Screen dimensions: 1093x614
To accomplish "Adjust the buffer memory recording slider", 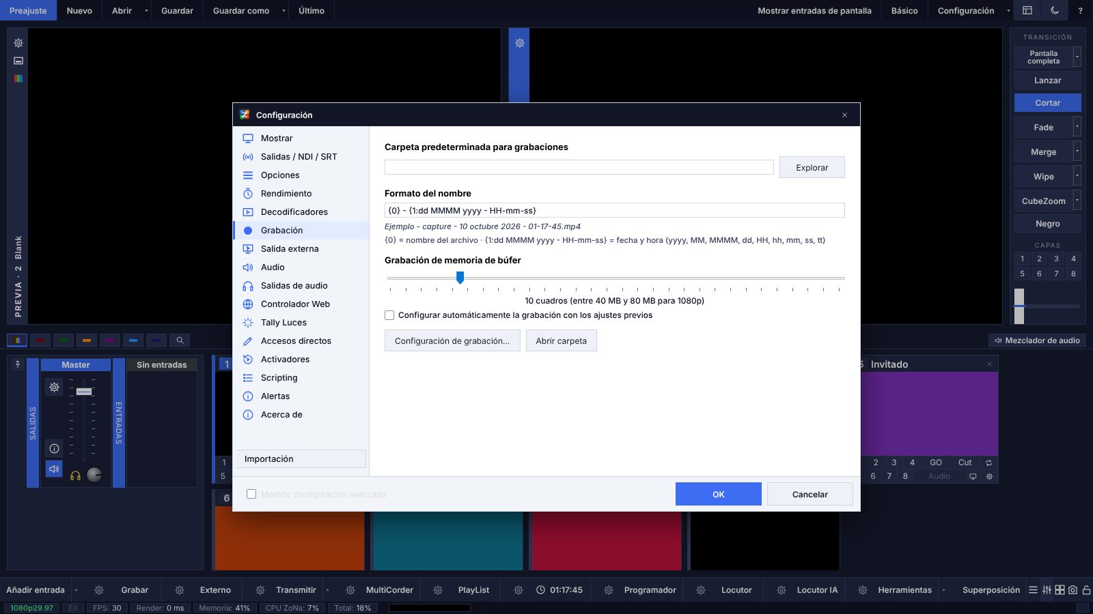I will 460,278.
